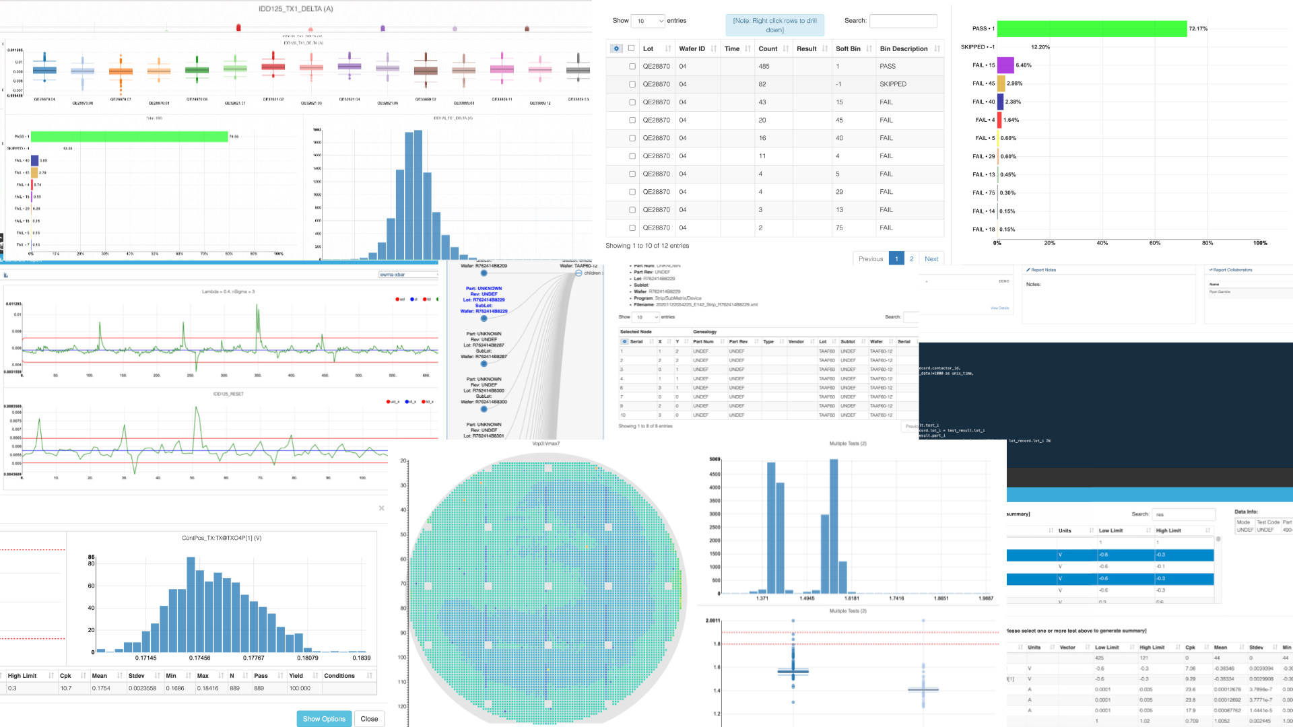This screenshot has width=1293, height=727.
Task: Check the SKIPPED row with Count 82
Action: [x=632, y=84]
